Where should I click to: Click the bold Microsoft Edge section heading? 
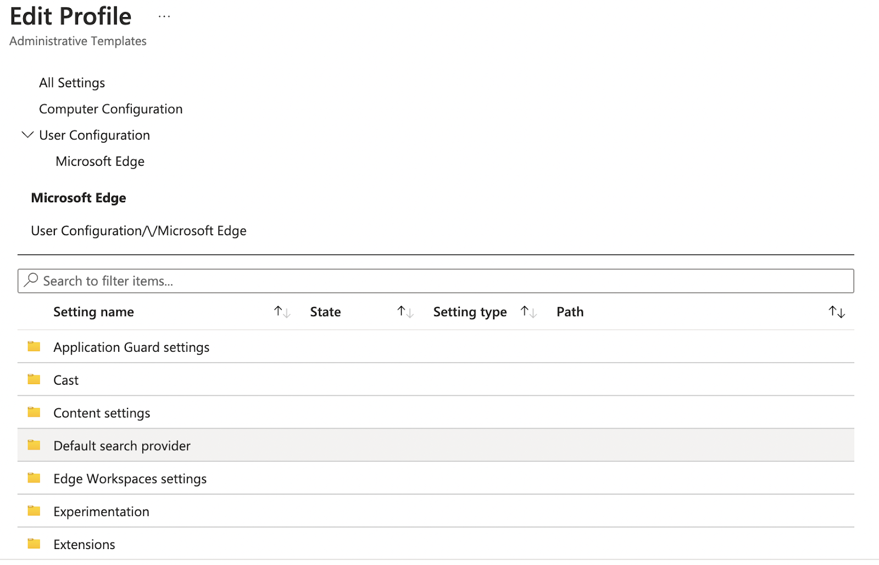point(79,198)
